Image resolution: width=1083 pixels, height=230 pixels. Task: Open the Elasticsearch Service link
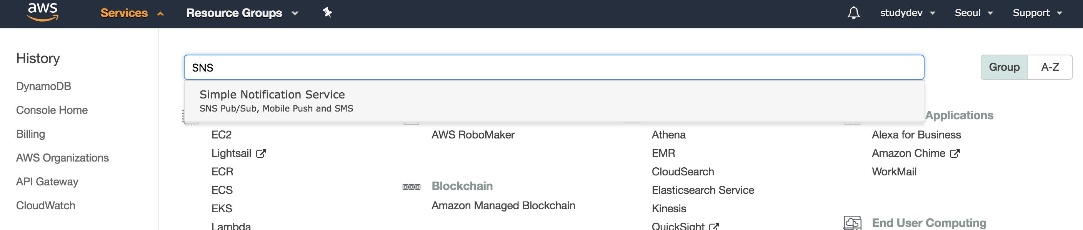coord(703,190)
